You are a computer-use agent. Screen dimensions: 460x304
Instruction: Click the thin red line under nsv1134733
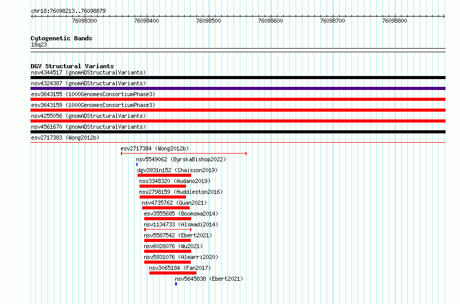(x=167, y=230)
